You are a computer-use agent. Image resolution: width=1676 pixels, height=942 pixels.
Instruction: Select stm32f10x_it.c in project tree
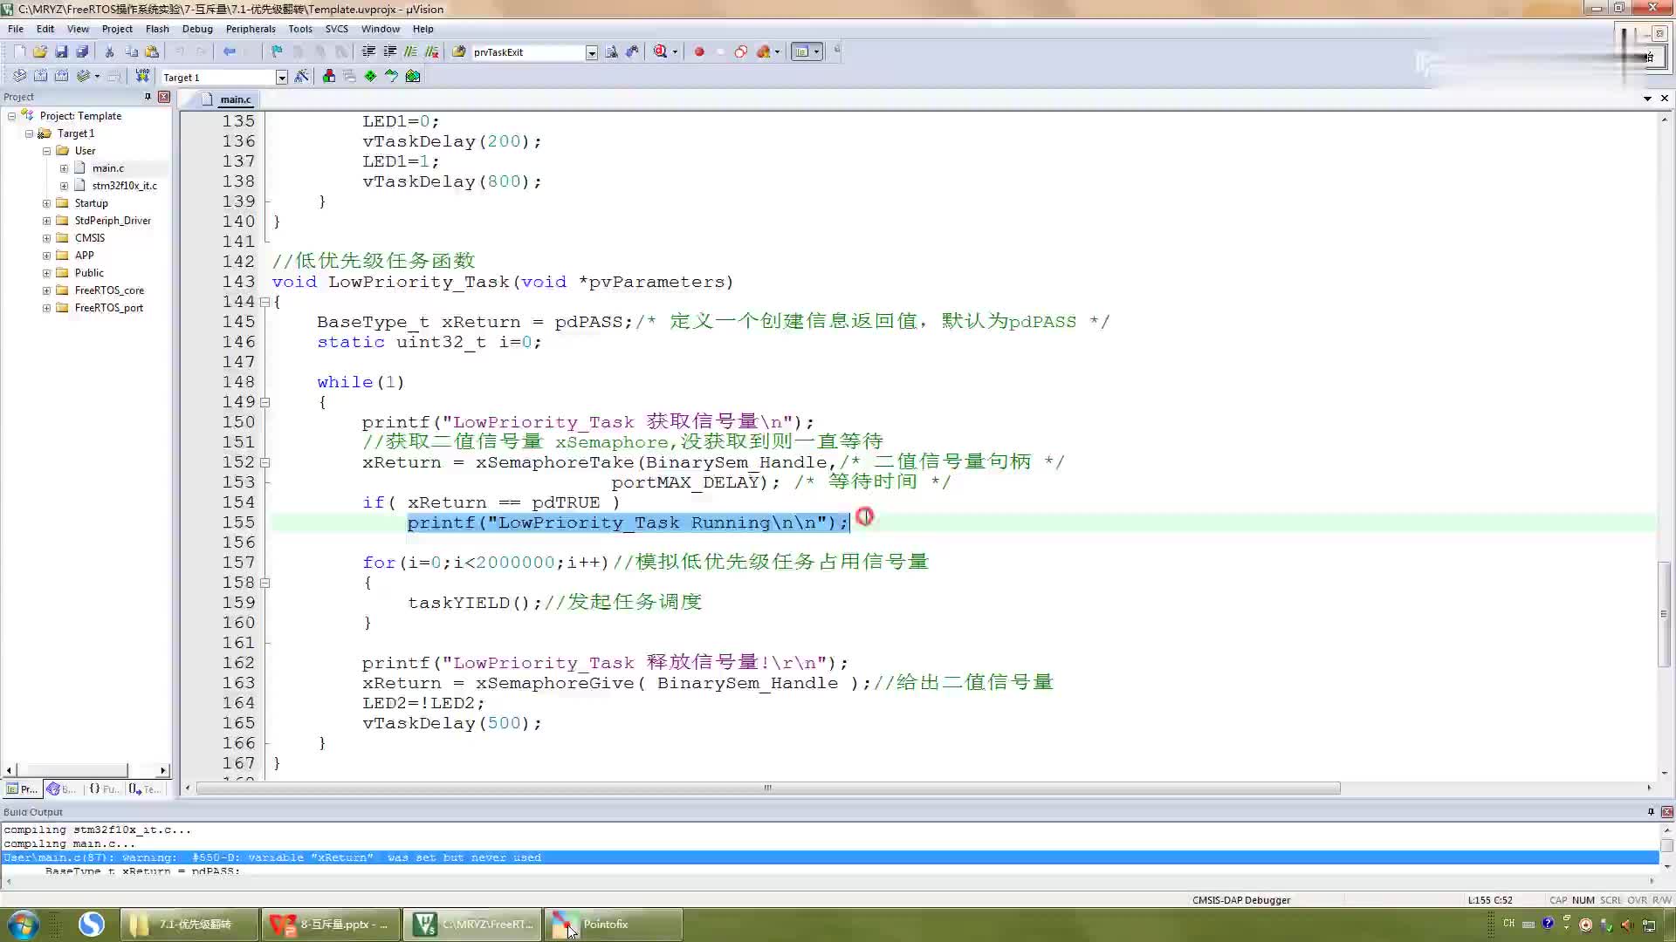(124, 186)
